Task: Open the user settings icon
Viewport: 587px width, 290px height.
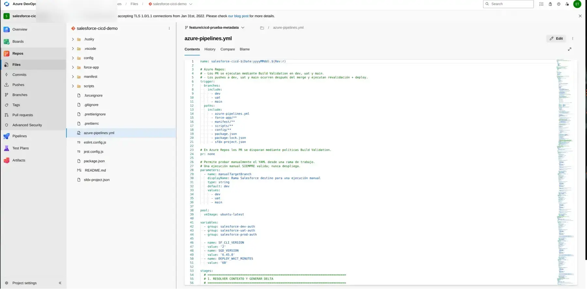Action: [x=567, y=4]
